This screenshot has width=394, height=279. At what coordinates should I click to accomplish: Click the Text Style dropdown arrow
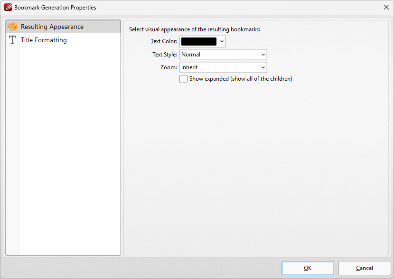263,55
